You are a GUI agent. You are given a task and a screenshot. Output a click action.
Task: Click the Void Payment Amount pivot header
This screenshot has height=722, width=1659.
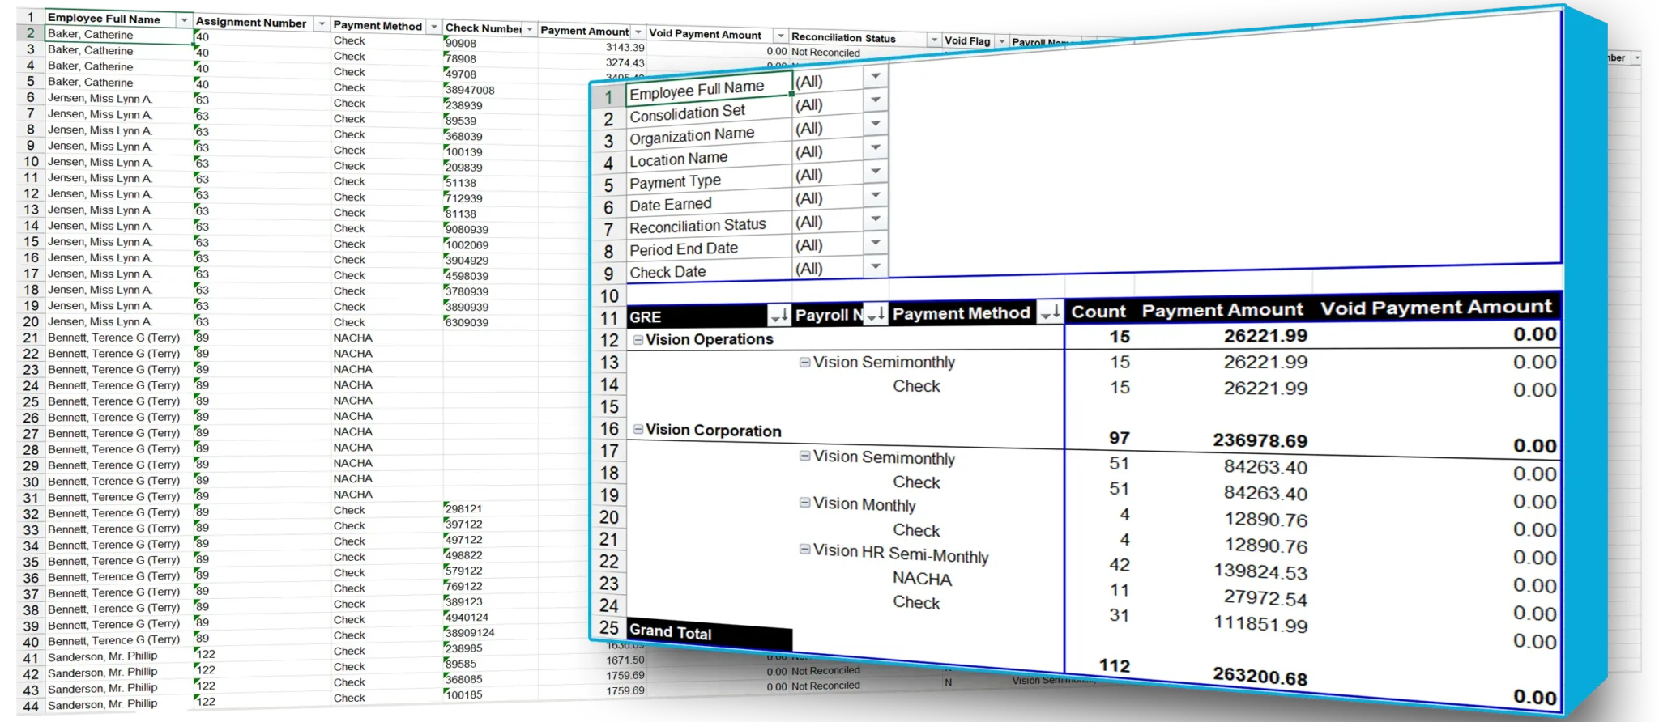[x=1435, y=308]
